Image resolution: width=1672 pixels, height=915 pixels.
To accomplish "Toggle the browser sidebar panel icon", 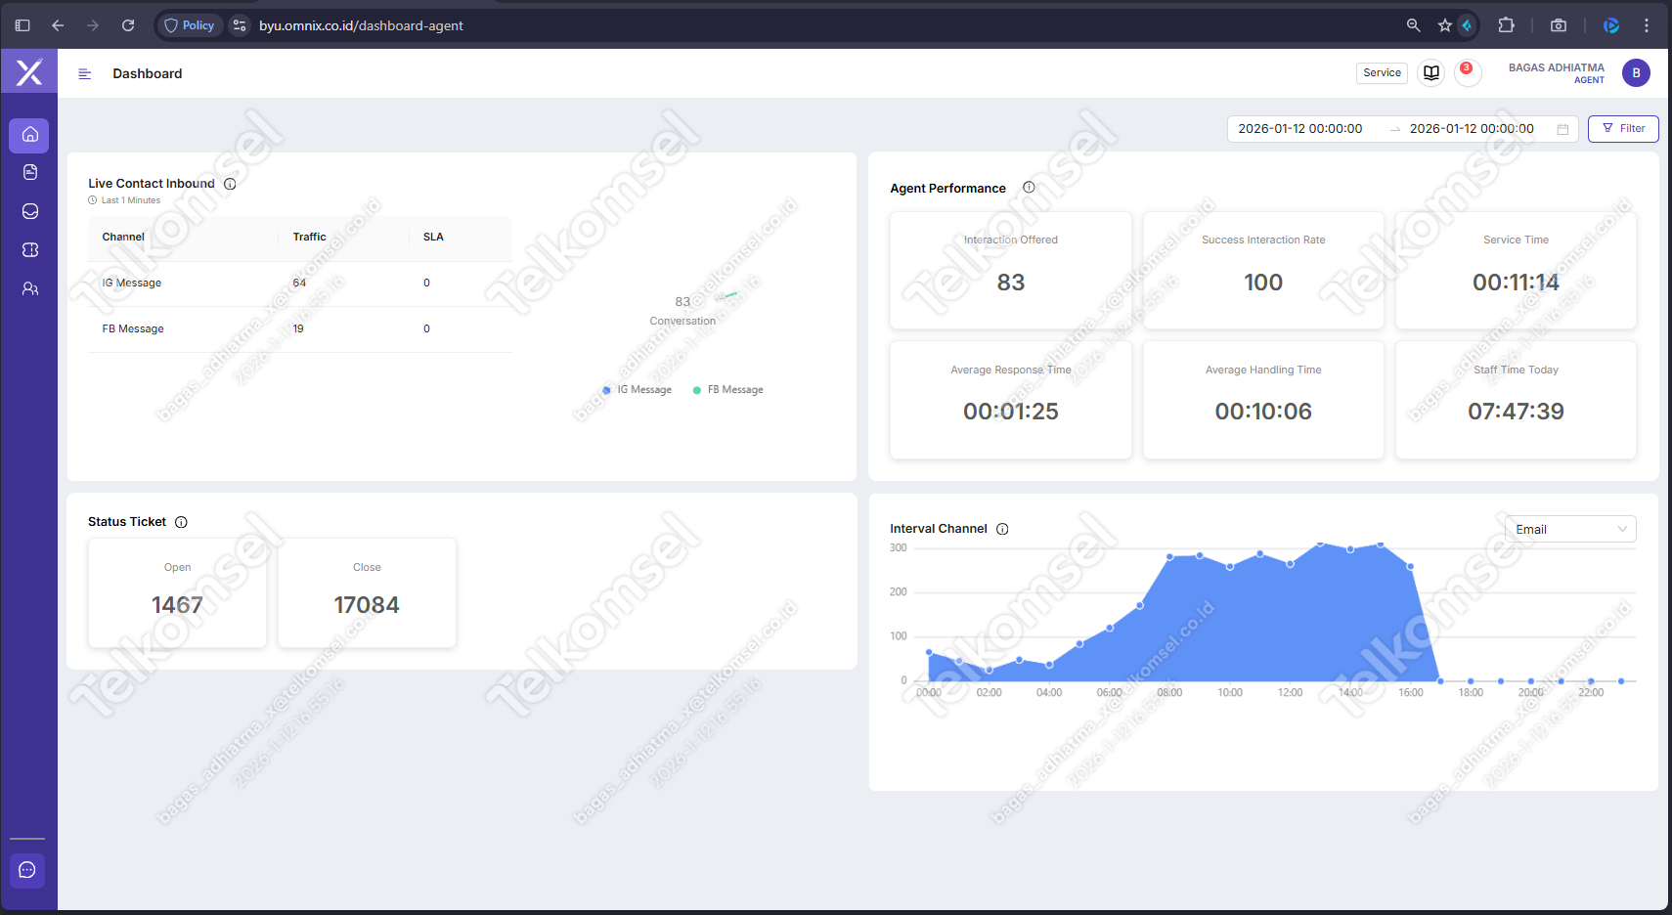I will (x=22, y=25).
